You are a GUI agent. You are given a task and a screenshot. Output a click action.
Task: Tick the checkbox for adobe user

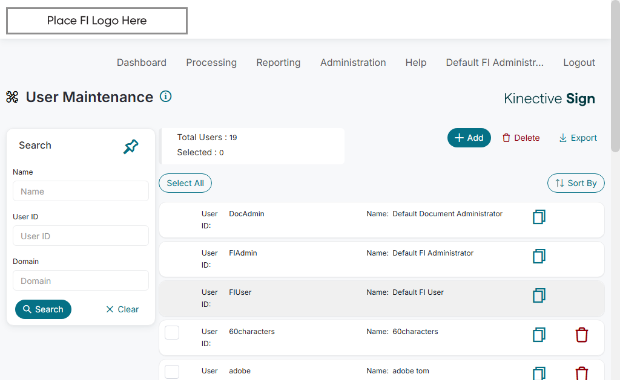point(172,372)
